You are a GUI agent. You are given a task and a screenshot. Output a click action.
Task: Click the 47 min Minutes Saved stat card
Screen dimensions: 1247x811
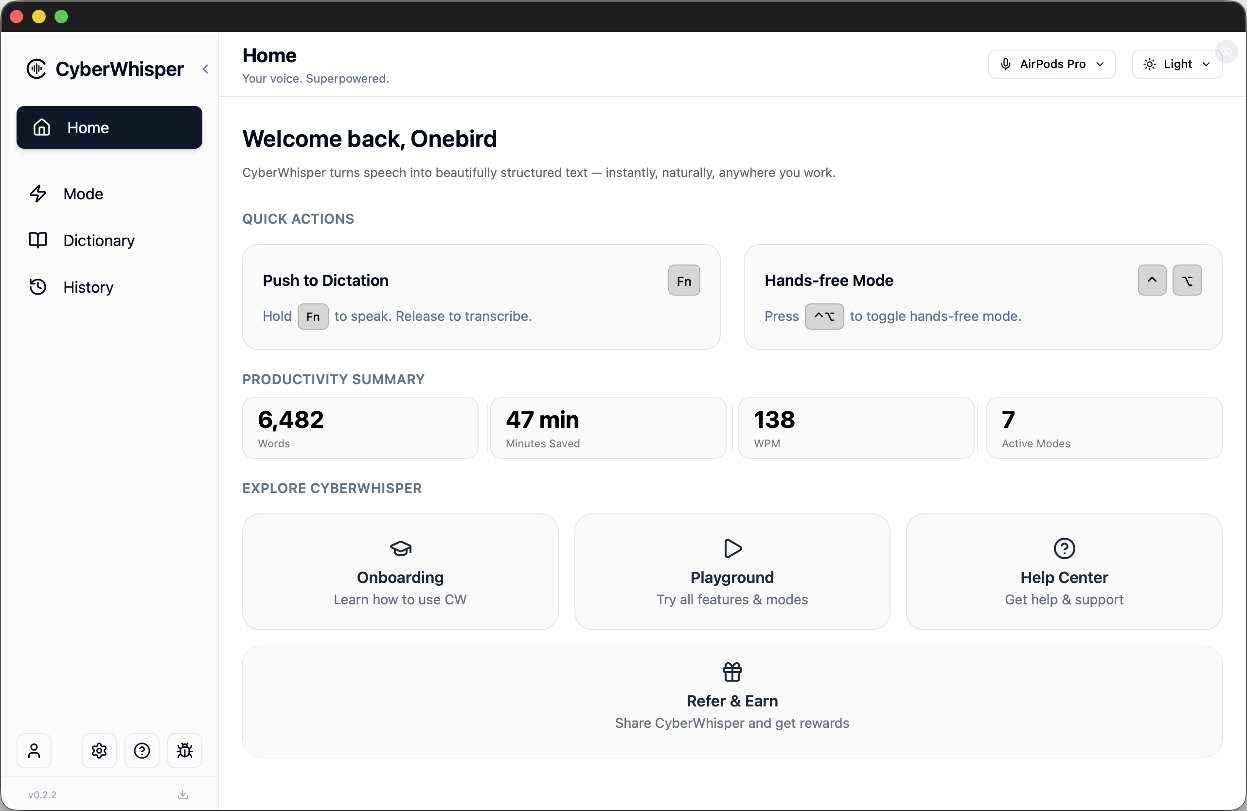pyautogui.click(x=608, y=427)
